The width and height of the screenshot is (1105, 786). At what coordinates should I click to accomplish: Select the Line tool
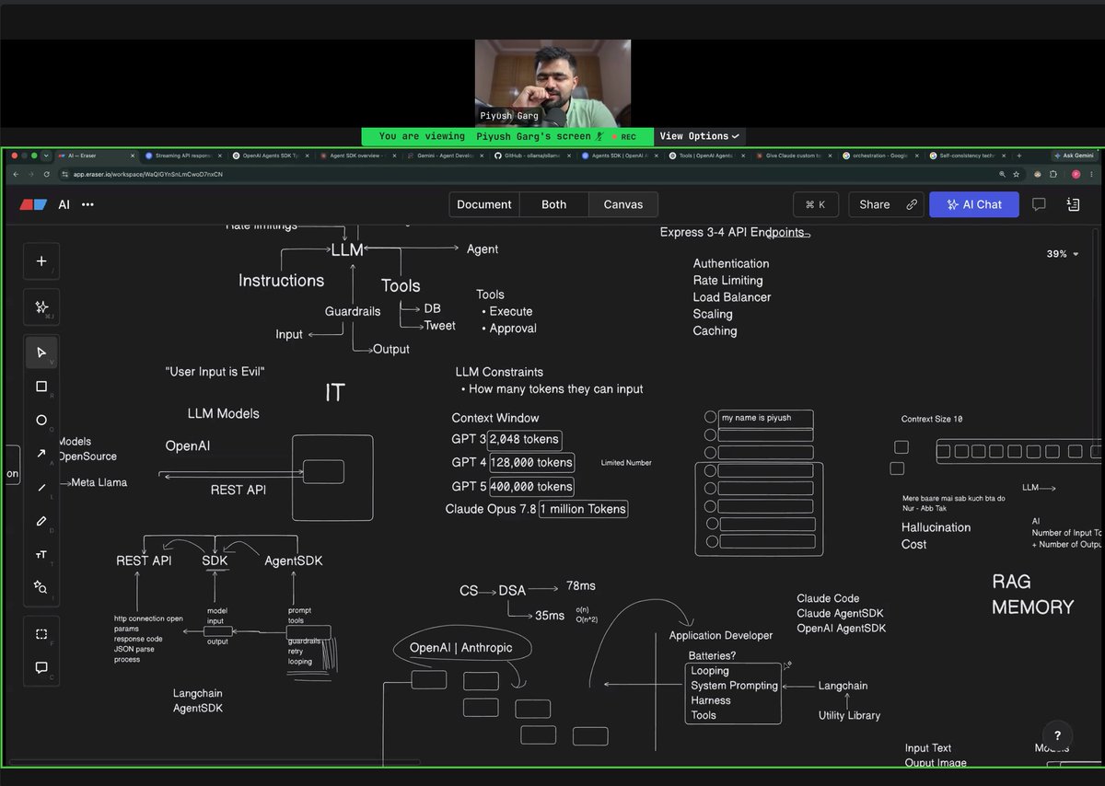[41, 487]
